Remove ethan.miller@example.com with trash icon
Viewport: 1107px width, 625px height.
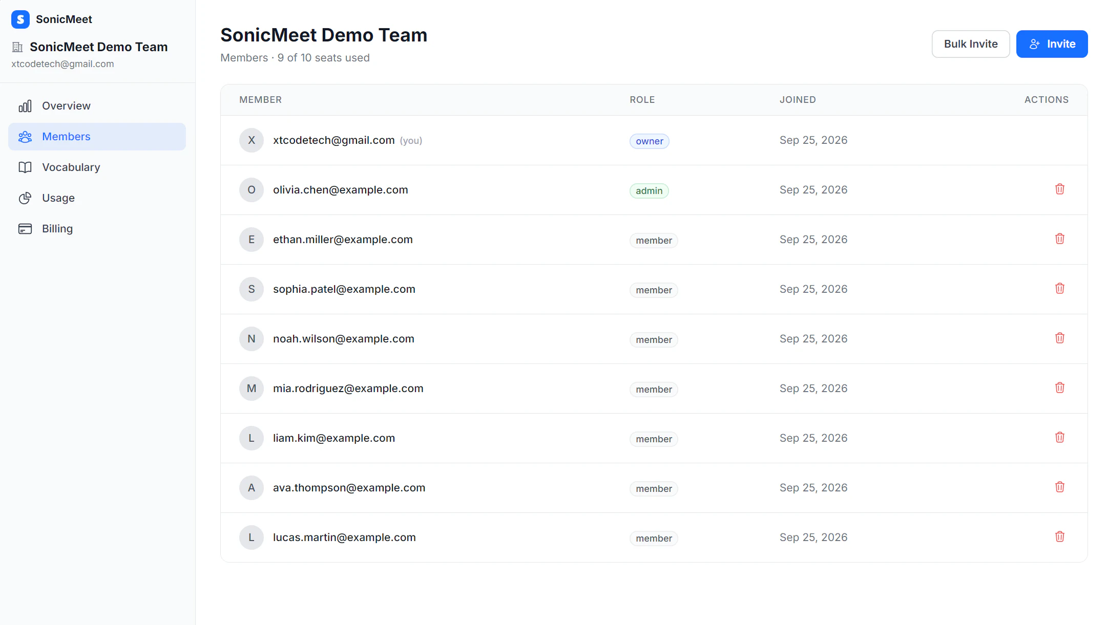click(1060, 239)
